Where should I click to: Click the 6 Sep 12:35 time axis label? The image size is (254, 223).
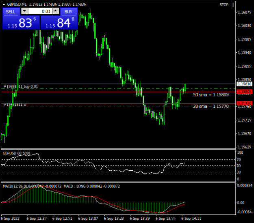[x=37, y=219]
